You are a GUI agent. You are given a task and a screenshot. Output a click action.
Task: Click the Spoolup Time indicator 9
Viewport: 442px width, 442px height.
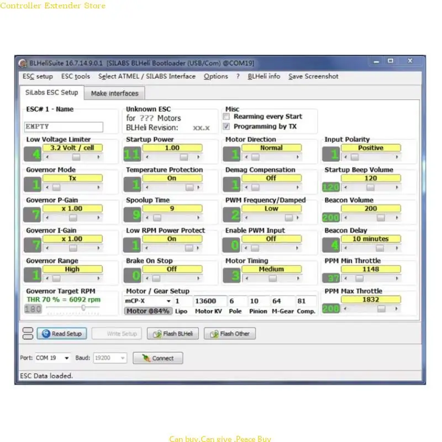(132, 215)
